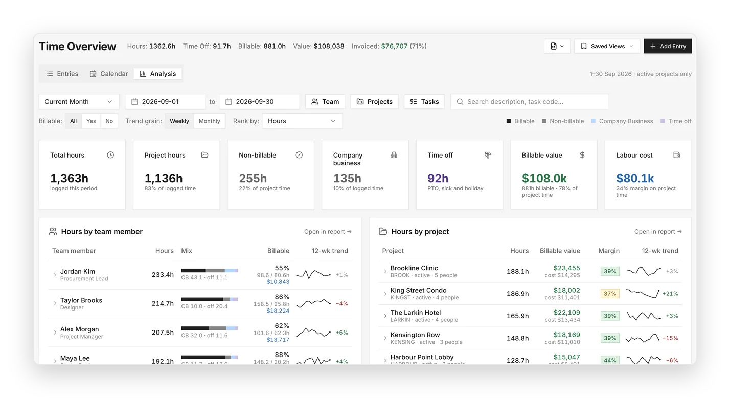
Task: Open team member report link
Action: (x=328, y=232)
